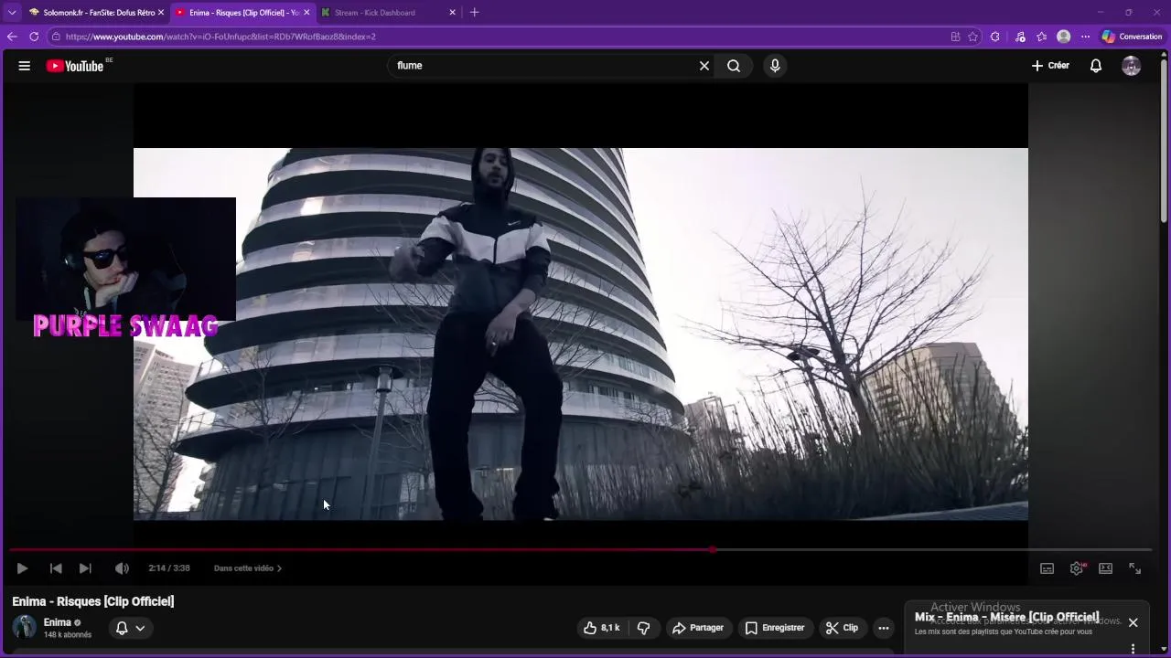
Task: Click the '148 k abonnés' subscriber count
Action: pyautogui.click(x=68, y=635)
